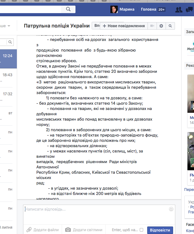Open the emoji smiley picker
The image size is (194, 234).
point(171,209)
